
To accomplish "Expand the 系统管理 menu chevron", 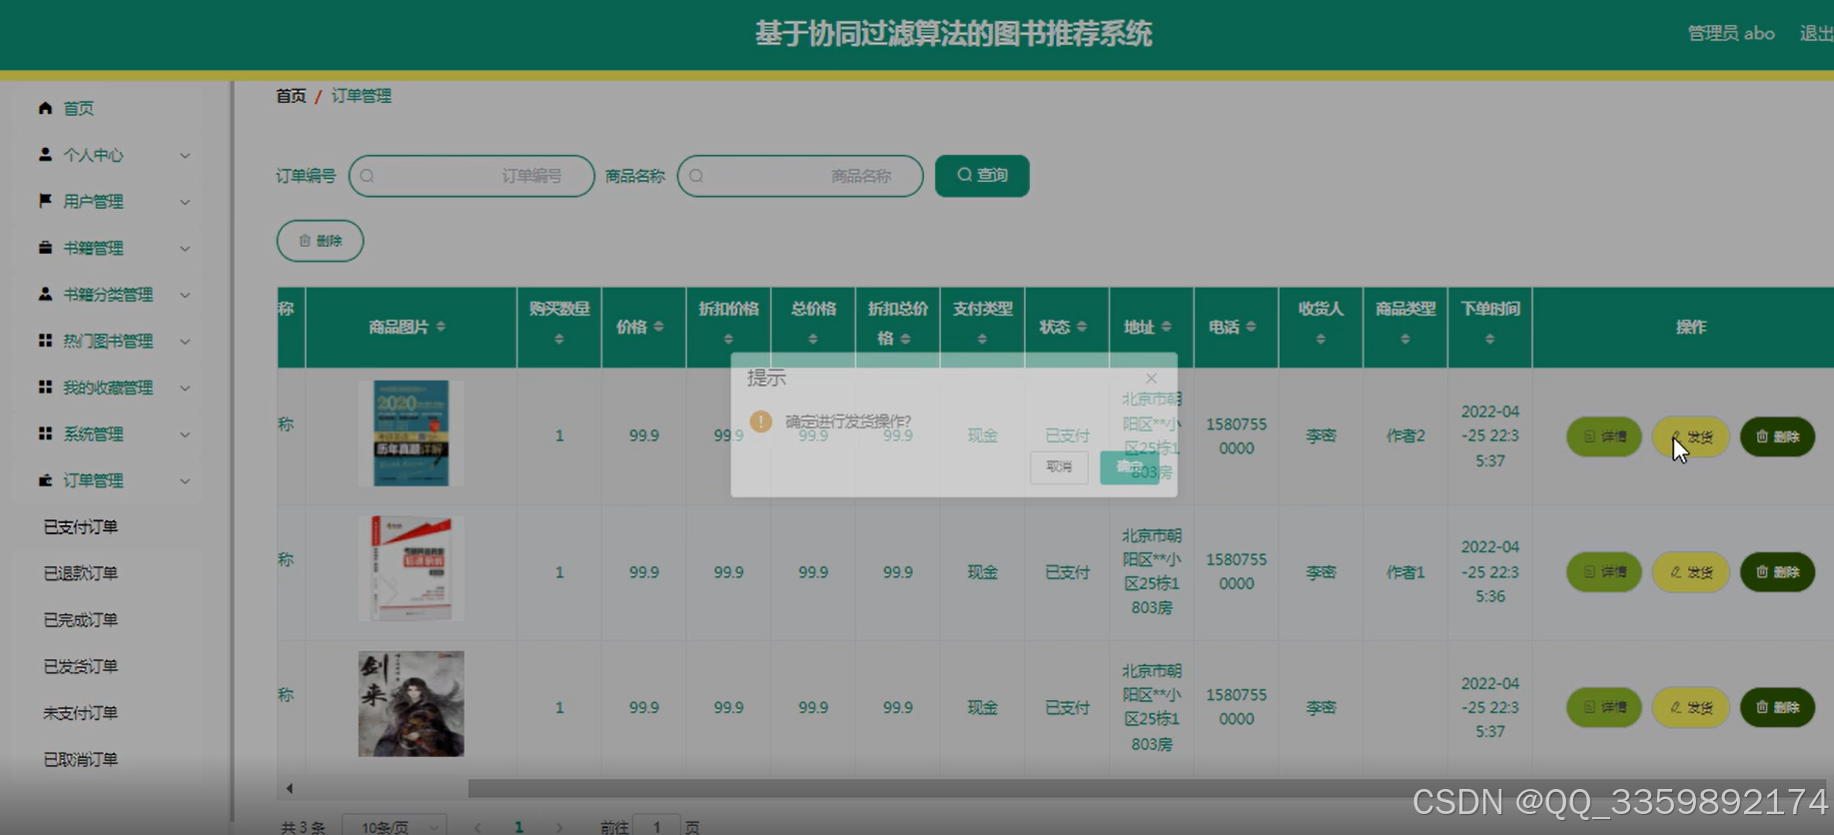I will (x=185, y=433).
